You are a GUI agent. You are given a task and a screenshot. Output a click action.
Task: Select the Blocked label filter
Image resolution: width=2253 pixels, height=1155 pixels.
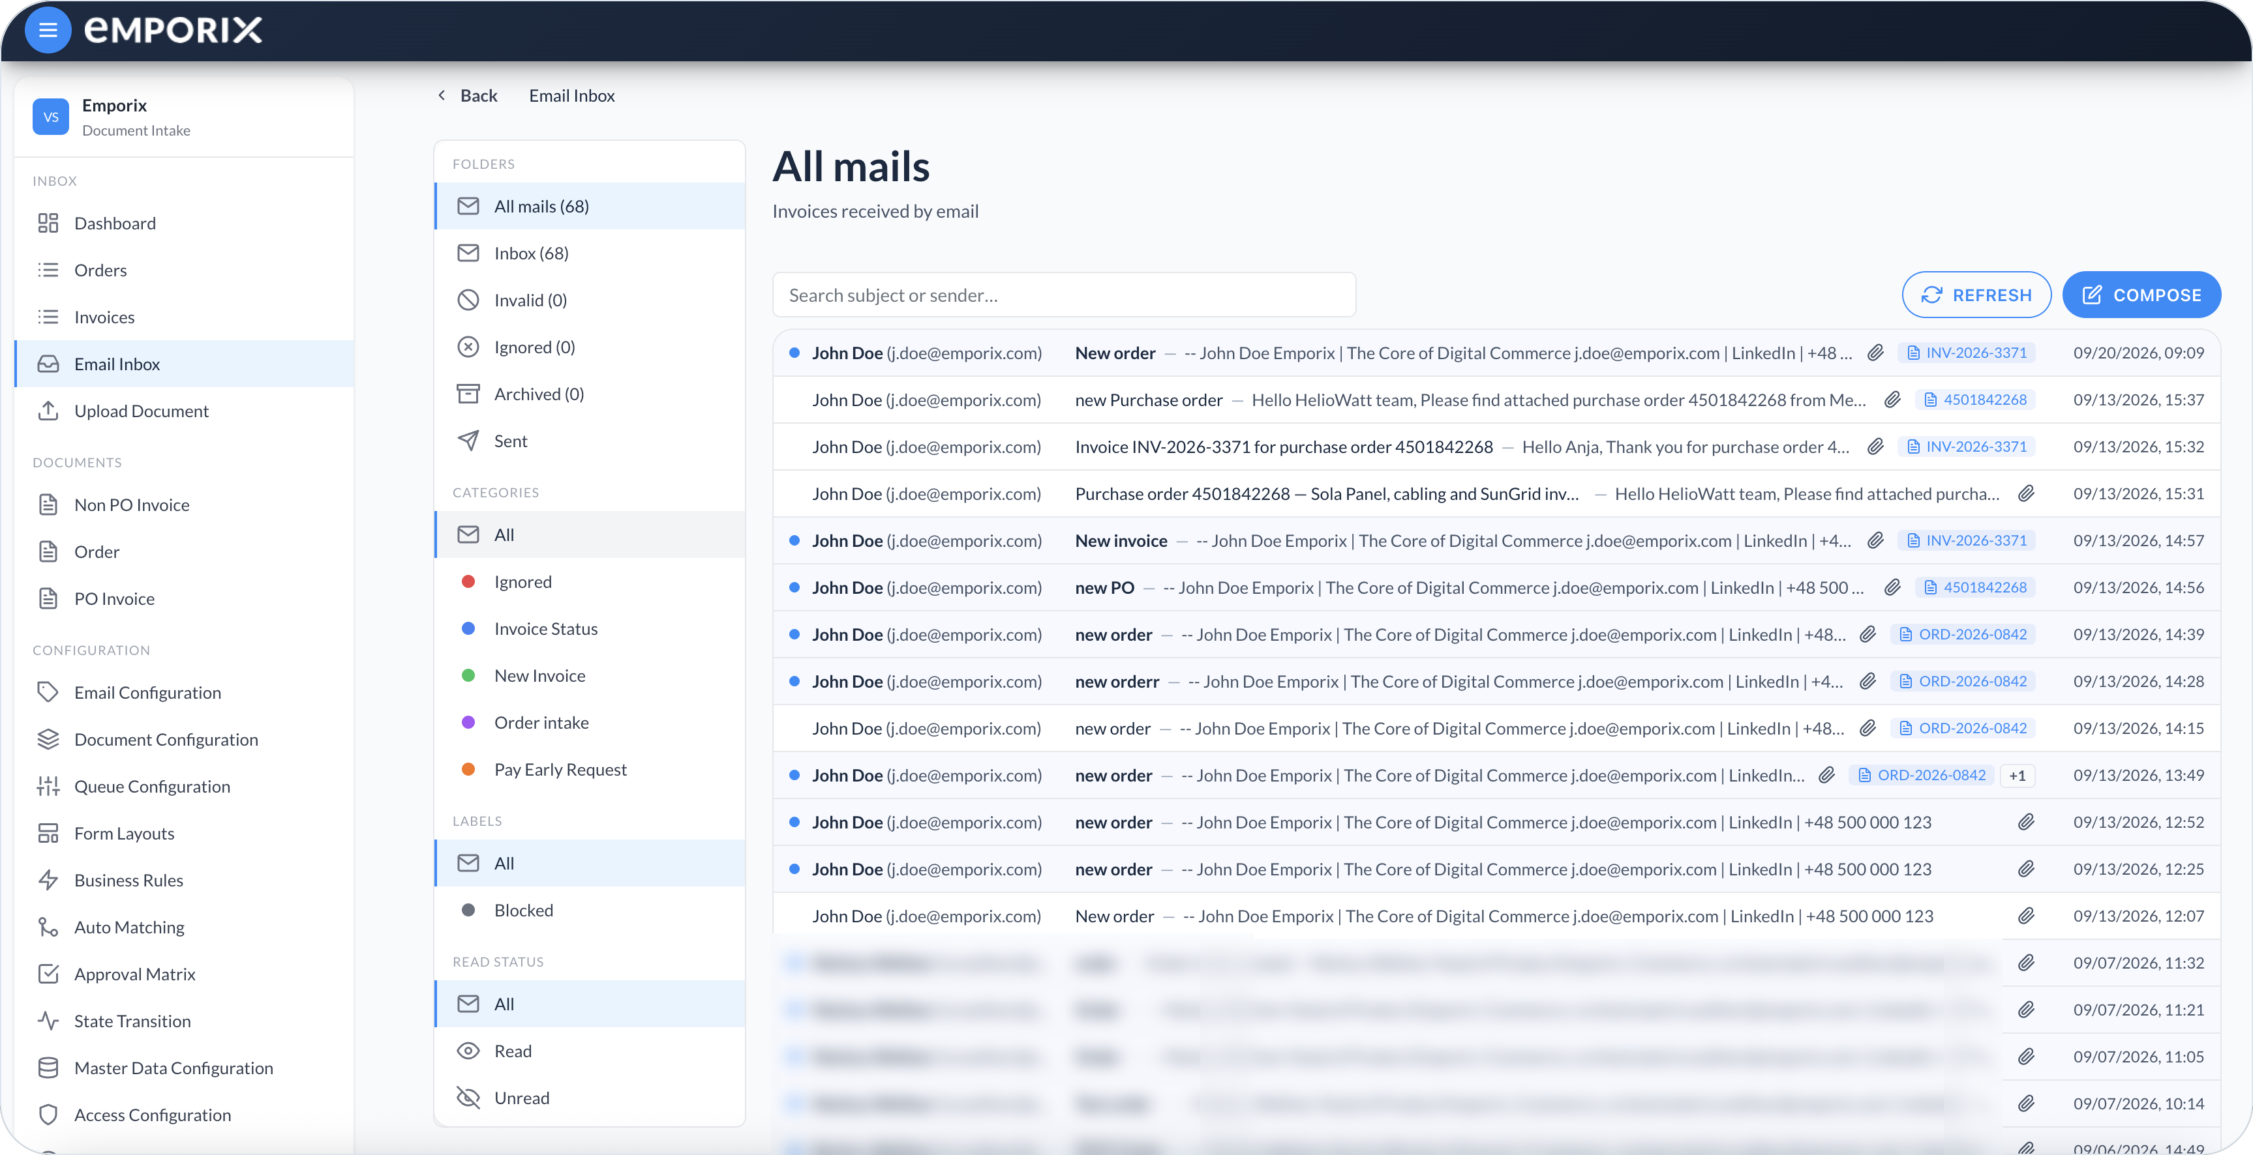point(590,911)
